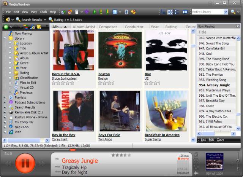Image resolution: width=243 pixels, height=177 pixels.
Task: Click the Virtual CD icon
Action: click(x=16, y=88)
